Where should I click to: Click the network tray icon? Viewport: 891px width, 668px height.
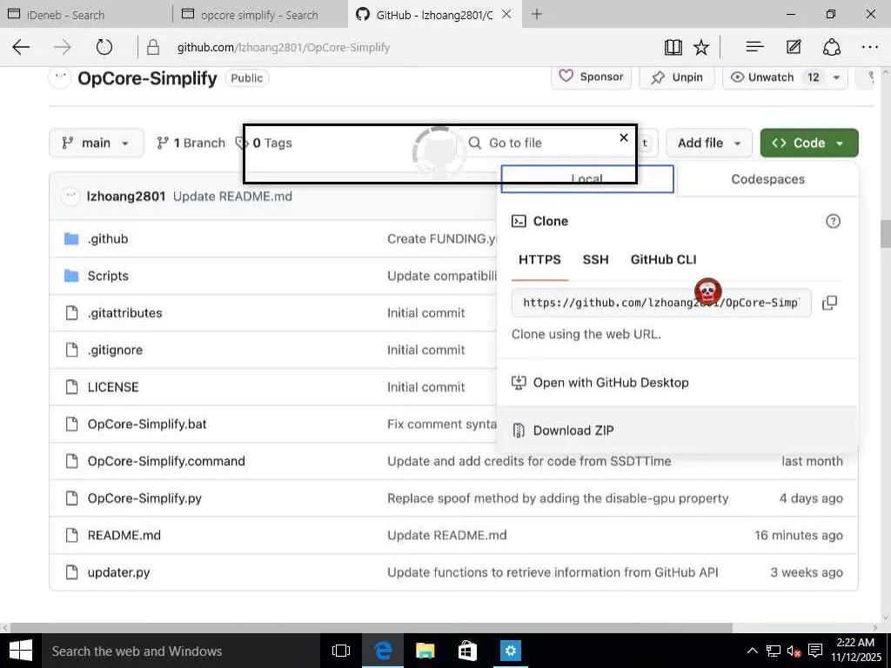point(773,651)
